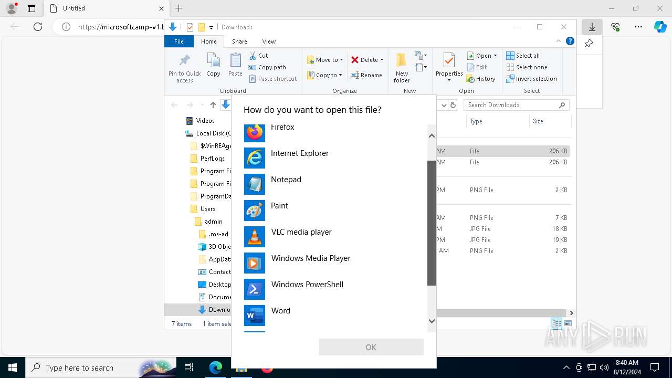
Task: Select the .ms-ad folder in tree
Action: [x=213, y=234]
